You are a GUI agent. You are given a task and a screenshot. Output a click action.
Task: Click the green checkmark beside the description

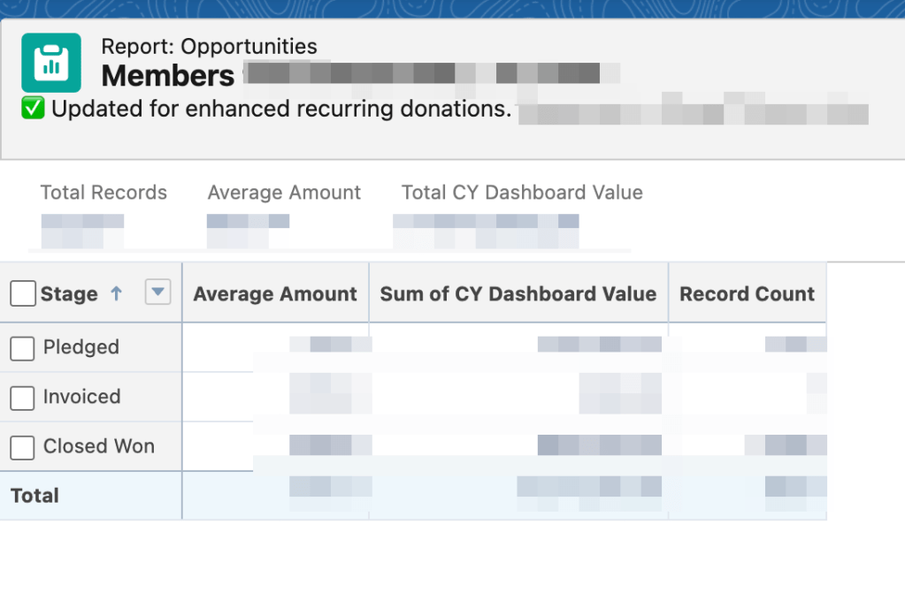pos(33,110)
